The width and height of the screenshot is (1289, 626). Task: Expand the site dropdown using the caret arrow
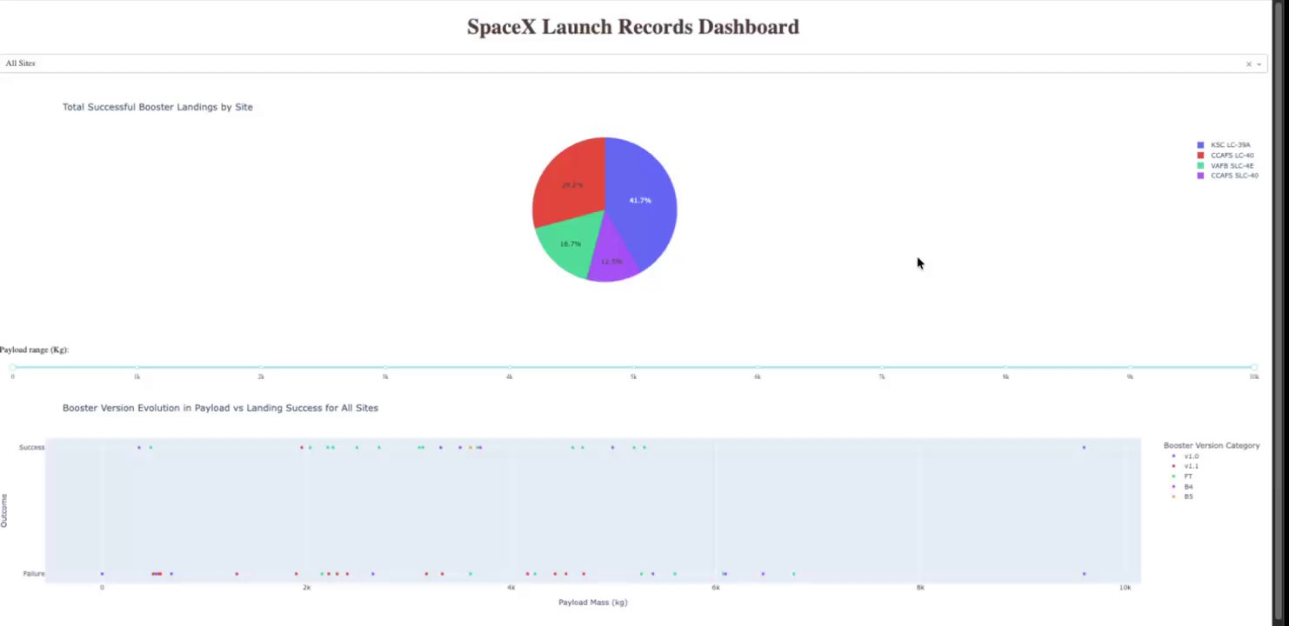(1259, 64)
